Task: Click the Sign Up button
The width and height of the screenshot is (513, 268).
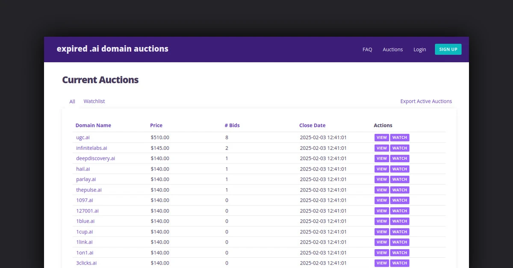Action: coord(448,50)
